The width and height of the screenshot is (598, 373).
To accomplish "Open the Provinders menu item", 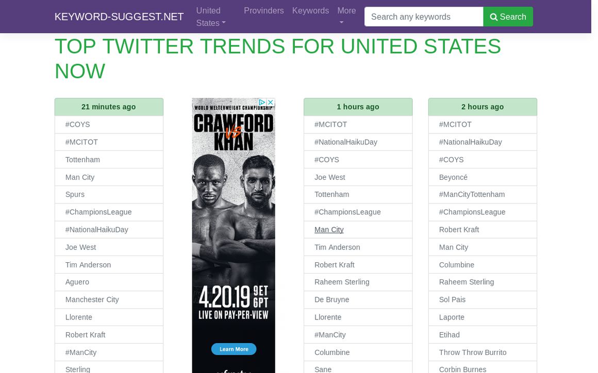I will point(263,11).
